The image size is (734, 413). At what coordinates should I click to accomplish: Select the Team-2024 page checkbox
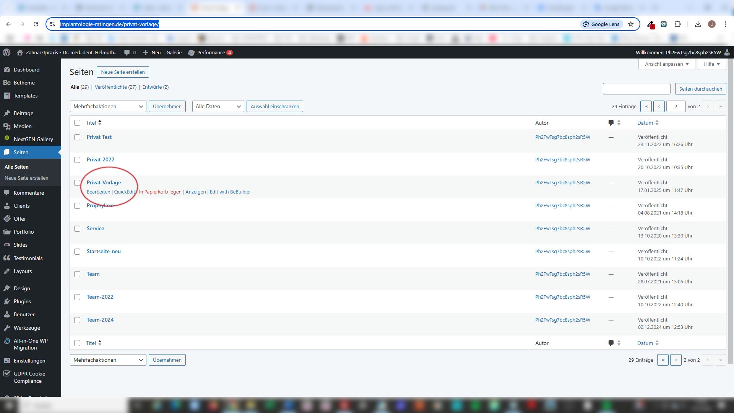[x=77, y=320]
